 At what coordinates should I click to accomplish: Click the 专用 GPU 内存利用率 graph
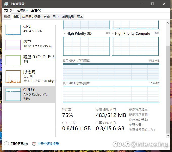pos(111,72)
